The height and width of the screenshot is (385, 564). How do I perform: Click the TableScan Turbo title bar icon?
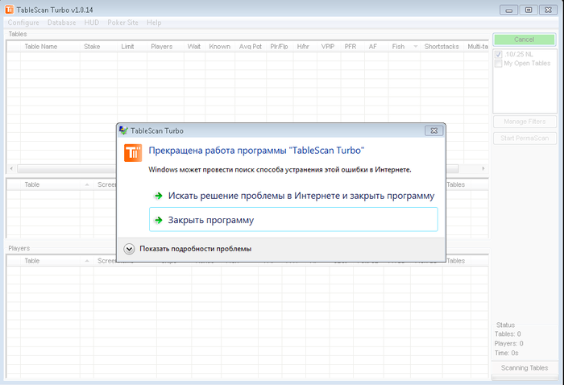(x=10, y=10)
